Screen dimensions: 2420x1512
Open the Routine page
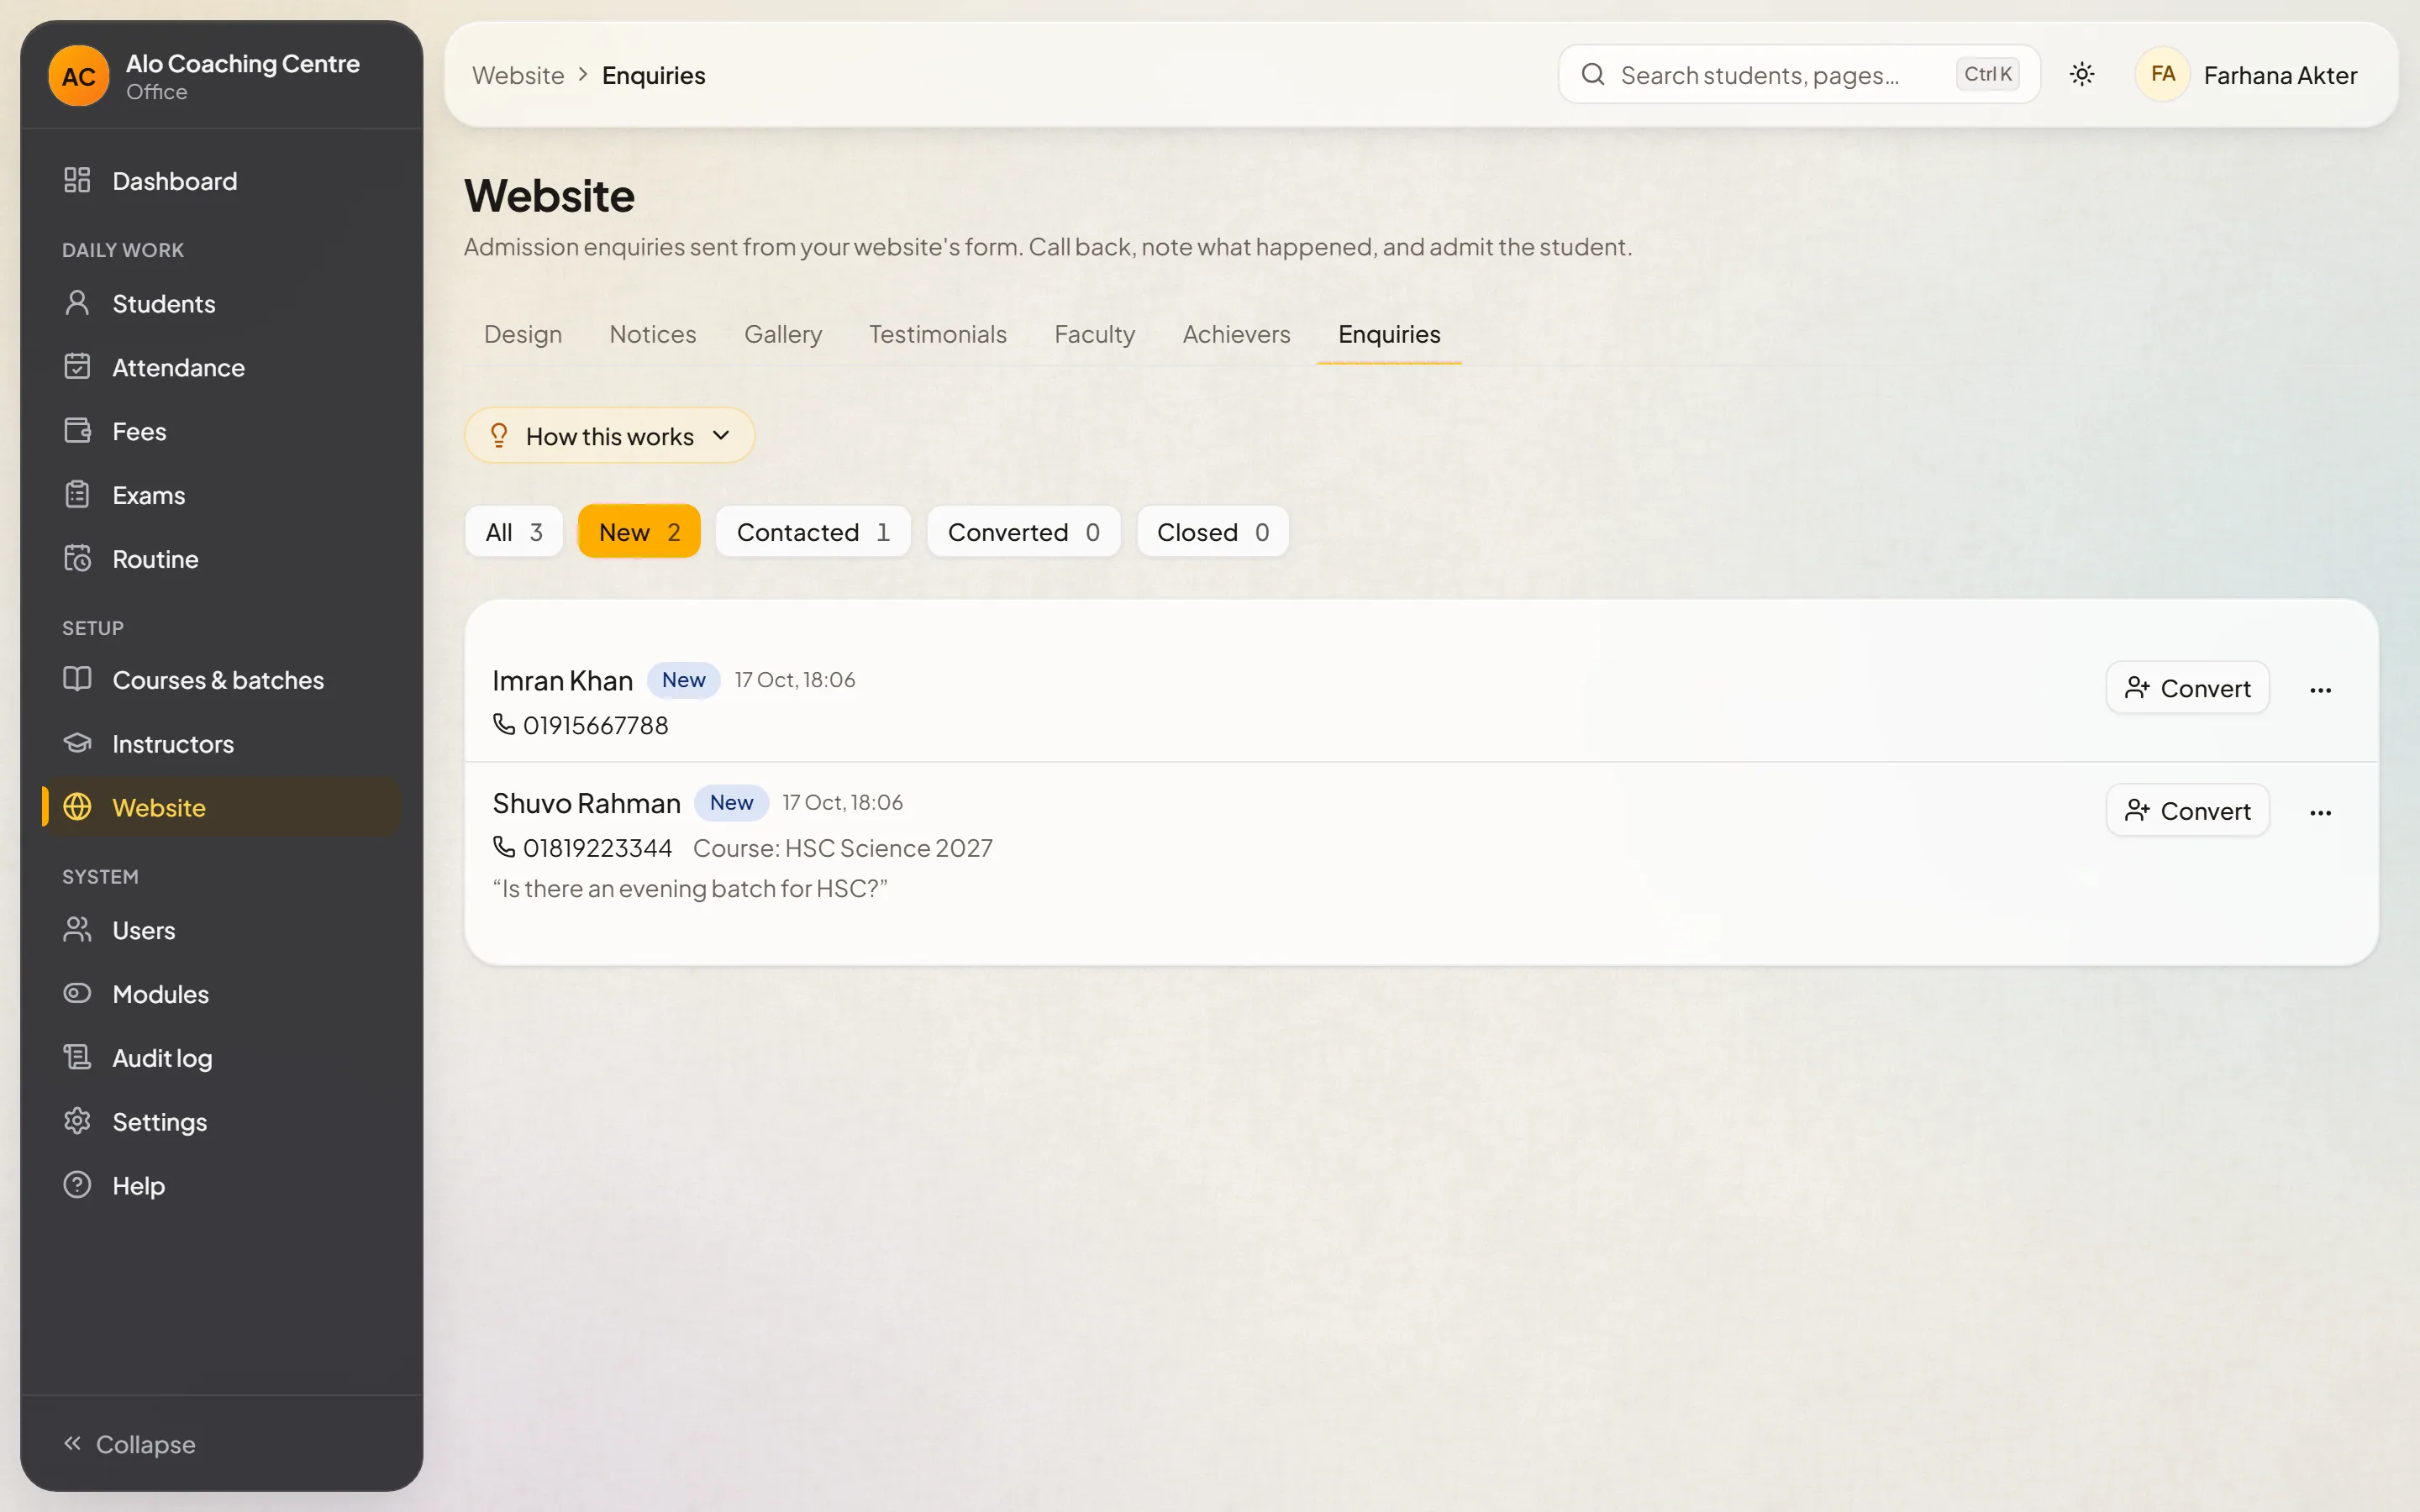221,560
